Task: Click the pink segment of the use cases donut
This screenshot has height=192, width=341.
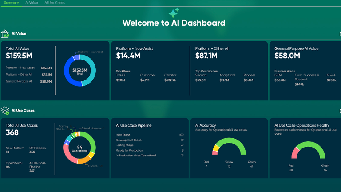Action: coord(69,155)
